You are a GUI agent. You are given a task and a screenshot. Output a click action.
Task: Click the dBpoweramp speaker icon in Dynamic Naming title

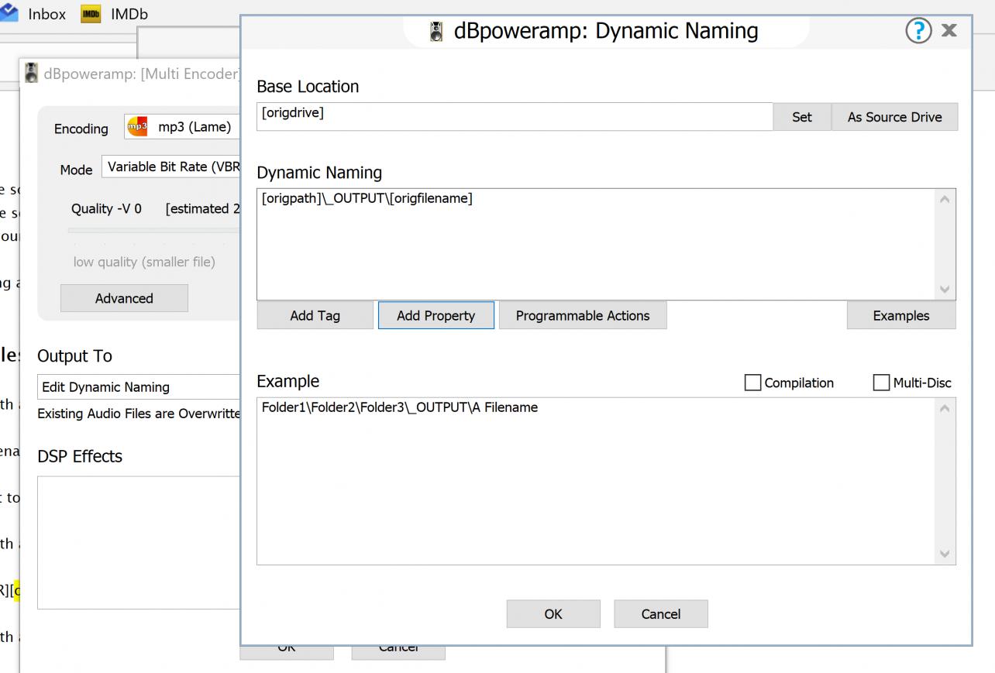(436, 32)
